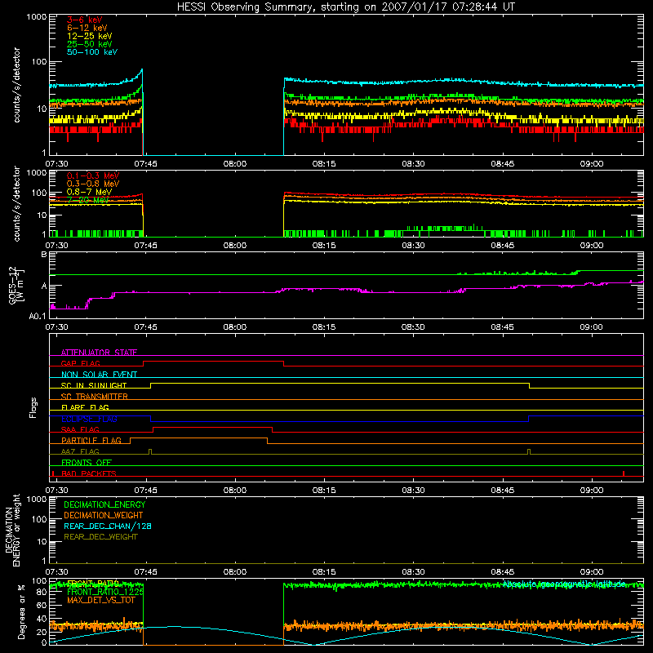Click the Absolute geomagnetic latitude label
The image size is (653, 653).
coord(564,584)
